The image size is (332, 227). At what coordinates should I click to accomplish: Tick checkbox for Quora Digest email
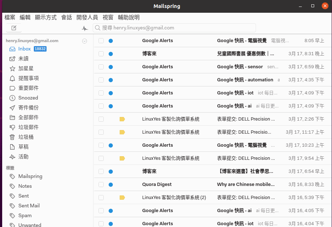click(x=101, y=185)
